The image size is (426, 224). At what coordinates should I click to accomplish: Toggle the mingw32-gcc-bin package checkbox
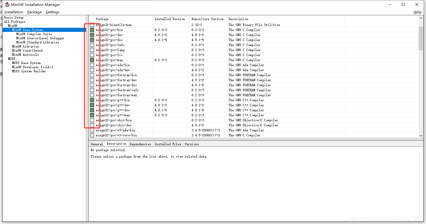[x=92, y=30]
